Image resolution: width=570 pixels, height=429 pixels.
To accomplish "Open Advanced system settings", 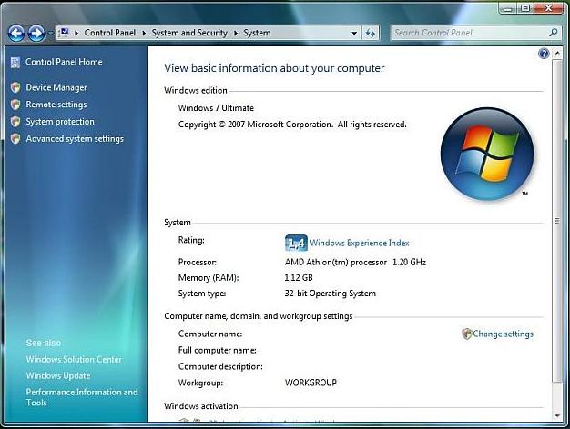I will point(75,139).
